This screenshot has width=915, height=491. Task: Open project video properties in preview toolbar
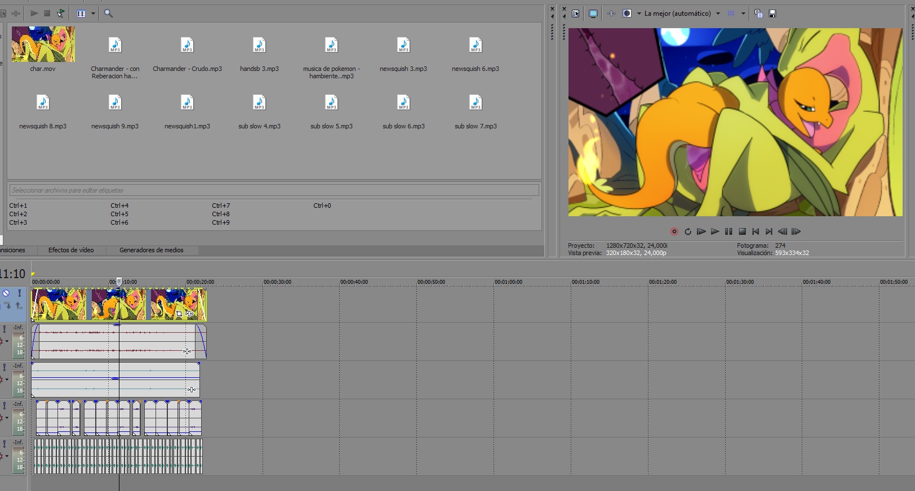[576, 14]
